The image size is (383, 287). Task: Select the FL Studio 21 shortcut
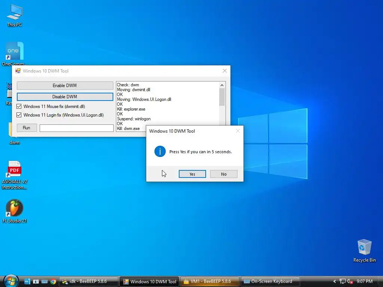15,212
